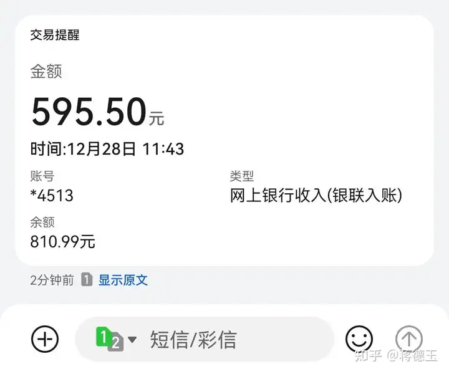449x374 pixels.
Task: Tap the gray SIM 1 badge beside 2分钟前
Action: tap(87, 280)
